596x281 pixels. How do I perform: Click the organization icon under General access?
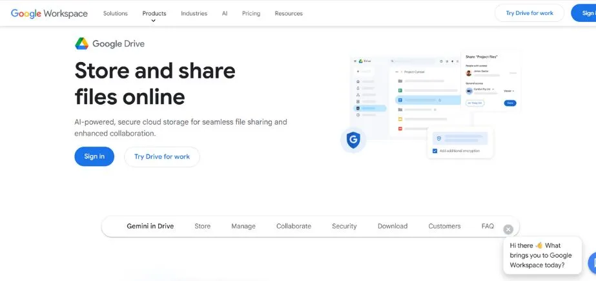(x=469, y=91)
